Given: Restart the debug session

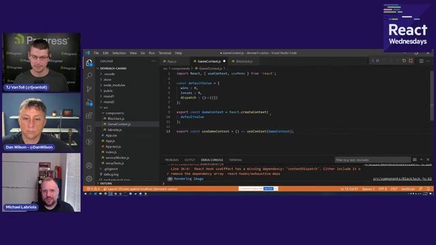Looking at the screenshot, I should click(x=404, y=61).
